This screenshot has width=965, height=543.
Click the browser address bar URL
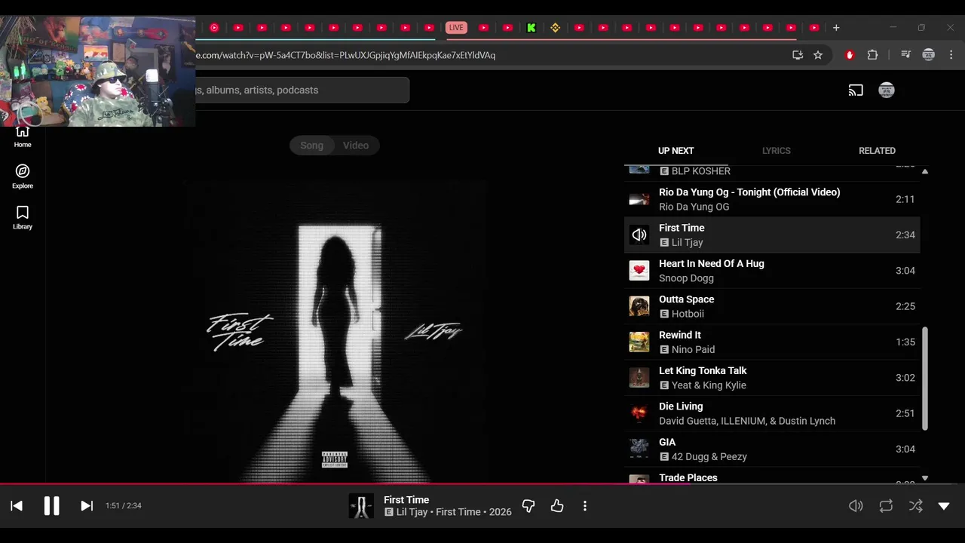pos(345,55)
